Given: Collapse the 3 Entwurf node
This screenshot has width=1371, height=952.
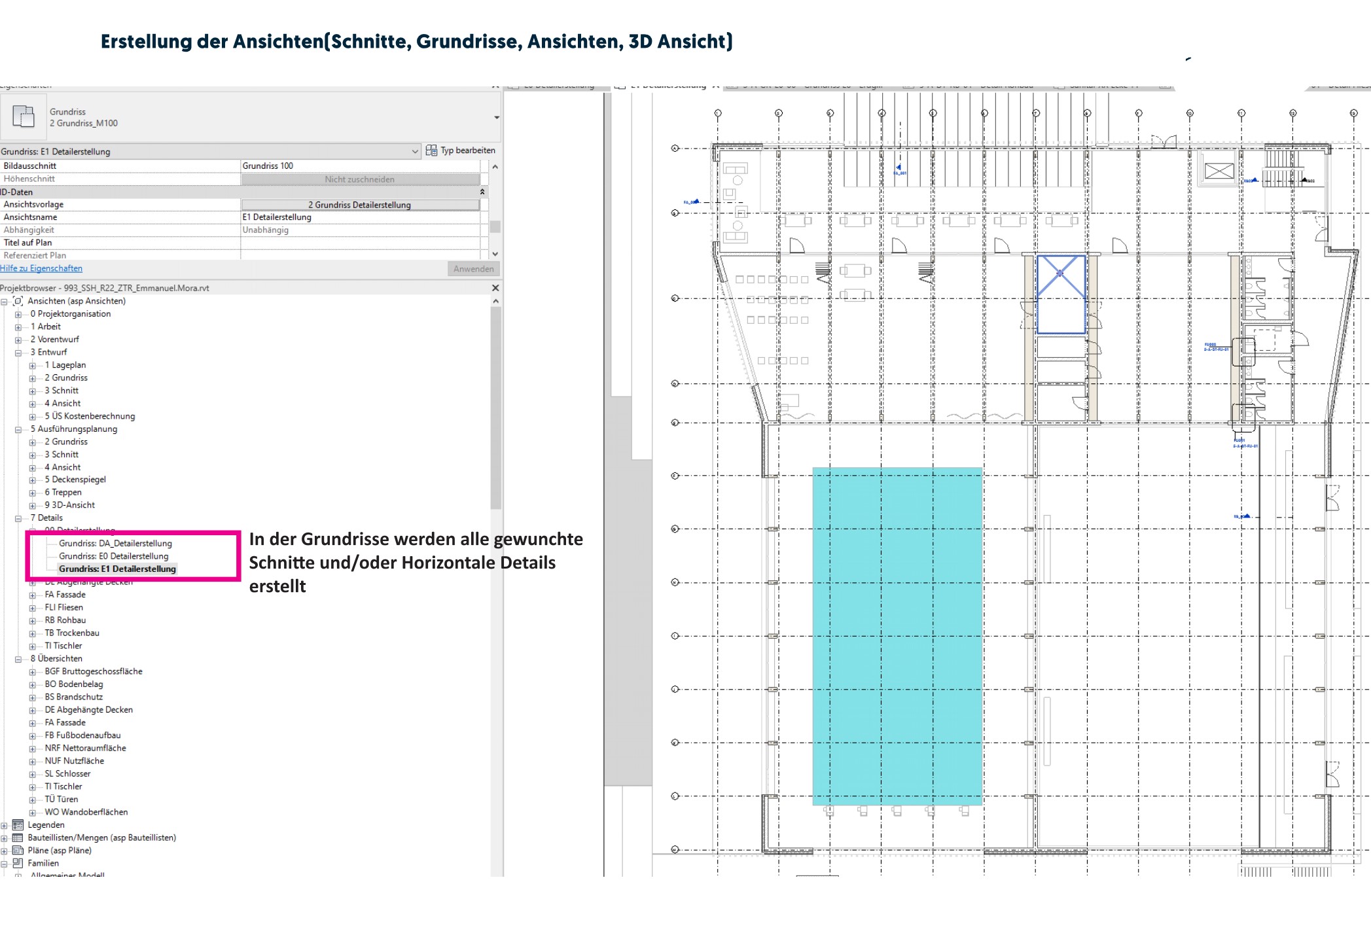Looking at the screenshot, I should 18,353.
